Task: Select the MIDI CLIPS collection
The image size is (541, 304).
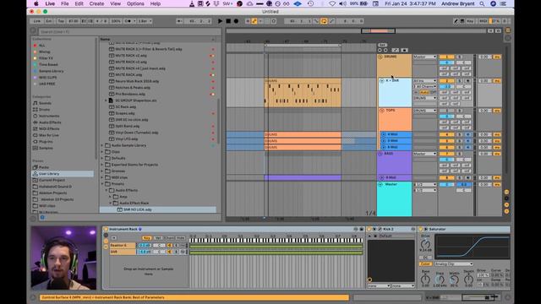Action: click(47, 78)
